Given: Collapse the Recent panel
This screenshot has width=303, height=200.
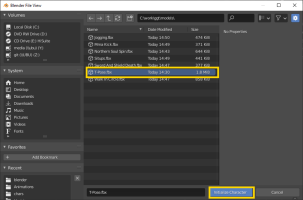Looking at the screenshot, I should [4, 168].
